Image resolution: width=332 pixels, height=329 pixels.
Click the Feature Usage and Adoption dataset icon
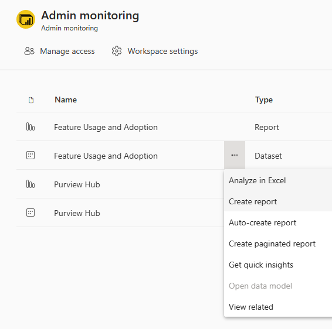(x=31, y=155)
